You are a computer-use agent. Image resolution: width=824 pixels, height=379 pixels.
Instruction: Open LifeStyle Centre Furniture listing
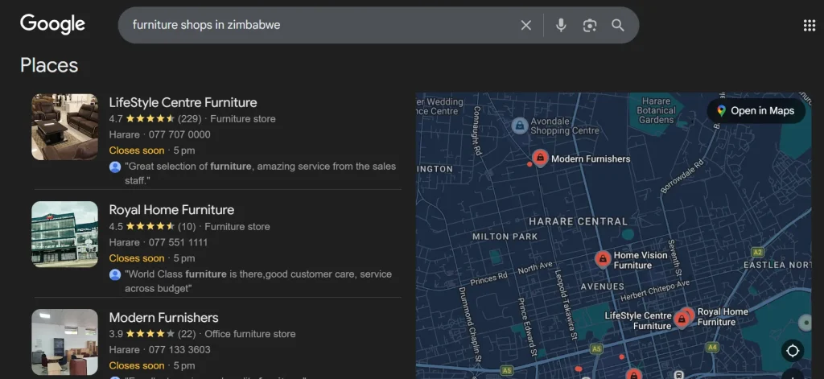tap(183, 102)
